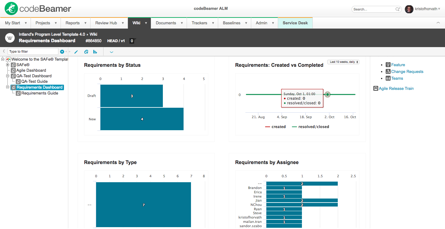Follow the Agile Release Train link
445x229 pixels.
pyautogui.click(x=396, y=89)
